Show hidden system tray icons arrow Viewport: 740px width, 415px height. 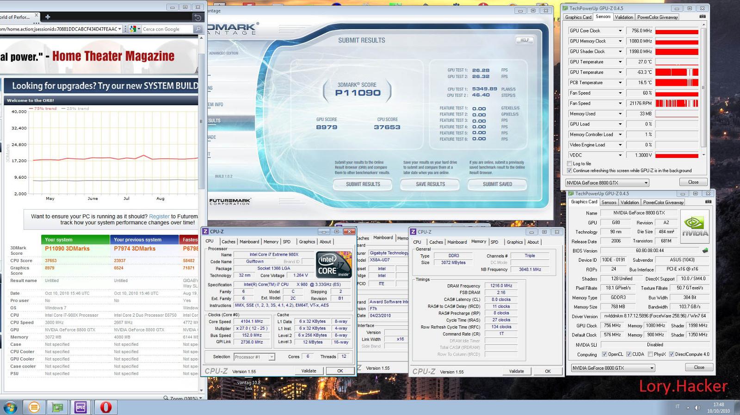(687, 408)
